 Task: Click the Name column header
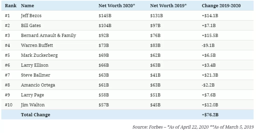(27, 5)
